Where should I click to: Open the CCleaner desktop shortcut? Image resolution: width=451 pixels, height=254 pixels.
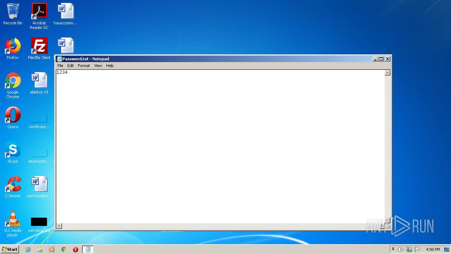13,187
